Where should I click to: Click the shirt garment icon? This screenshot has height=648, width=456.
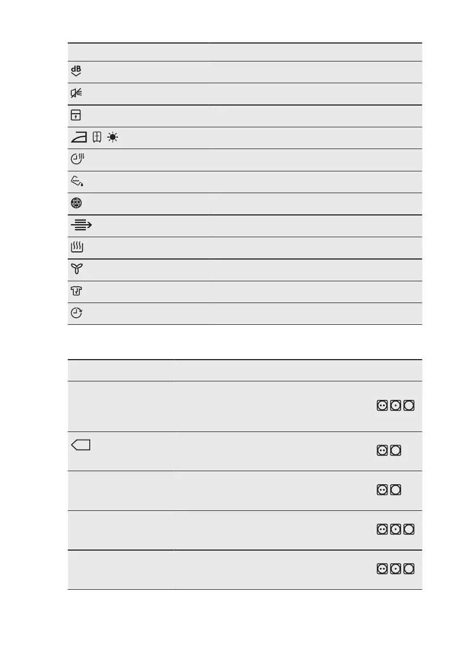[x=76, y=292]
